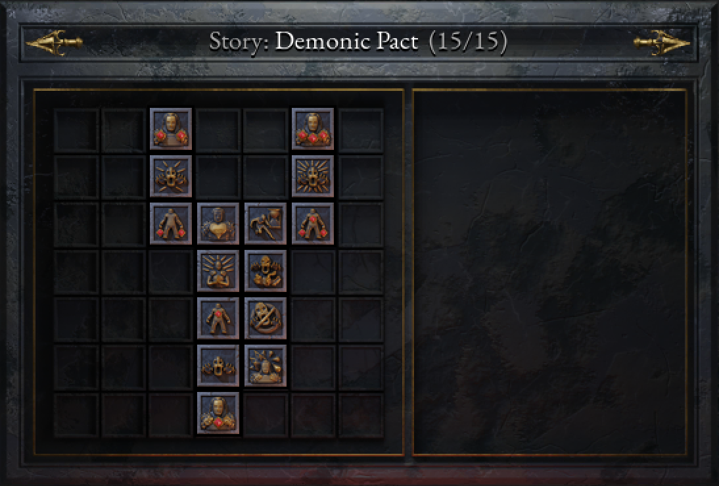This screenshot has width=719, height=486.
Task: Go to the previous story with left arrow
Action: coord(54,42)
